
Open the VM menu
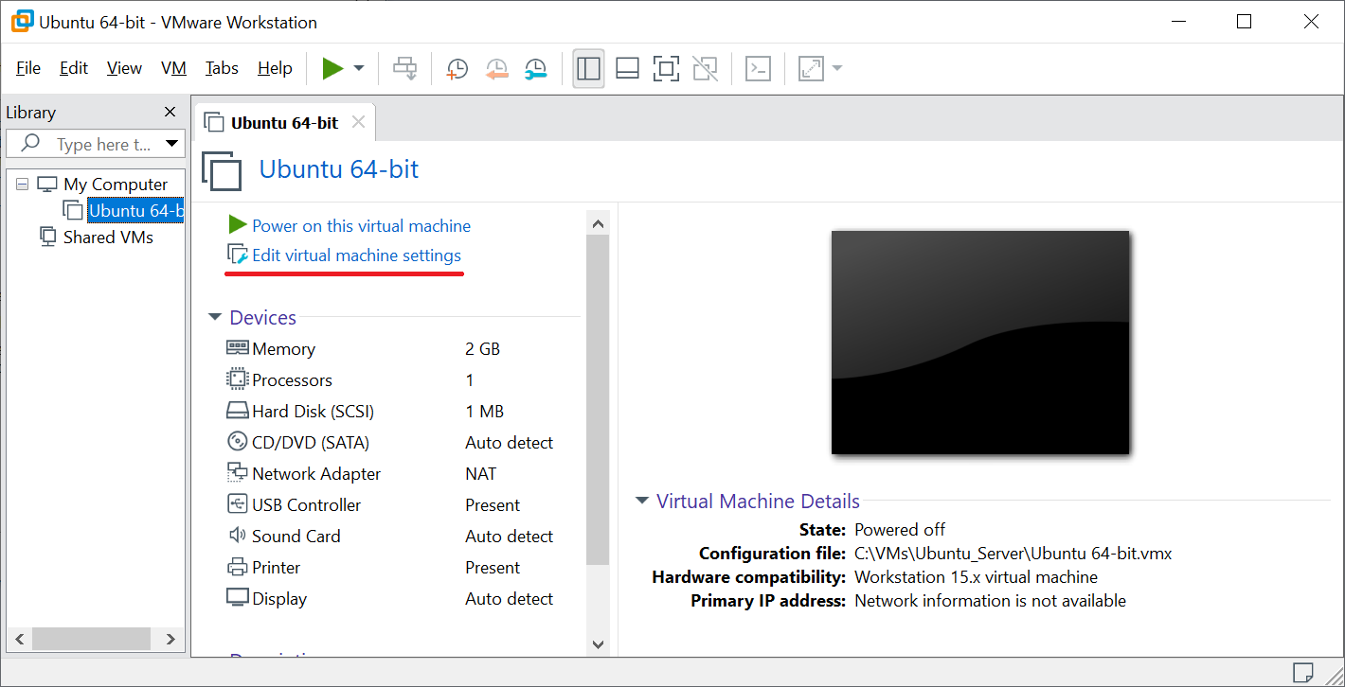173,68
